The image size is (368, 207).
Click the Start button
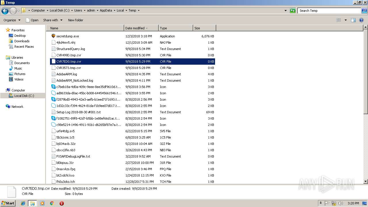click(8, 203)
